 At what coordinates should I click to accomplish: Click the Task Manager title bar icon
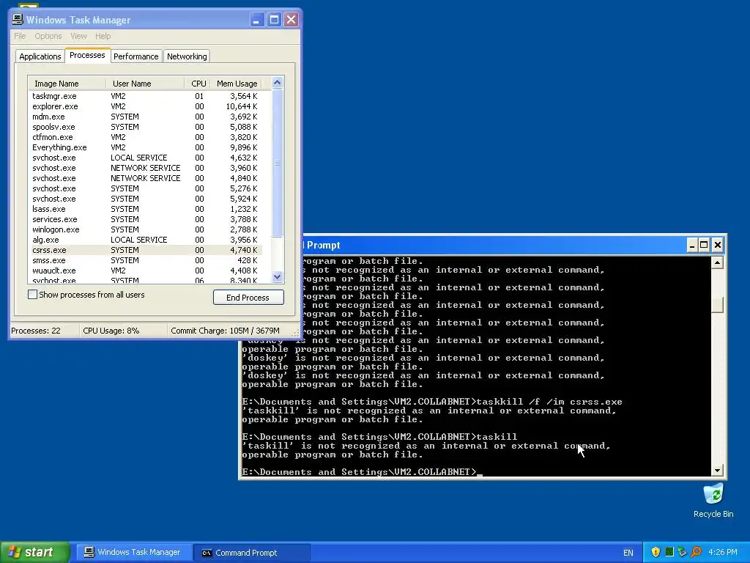click(x=18, y=20)
